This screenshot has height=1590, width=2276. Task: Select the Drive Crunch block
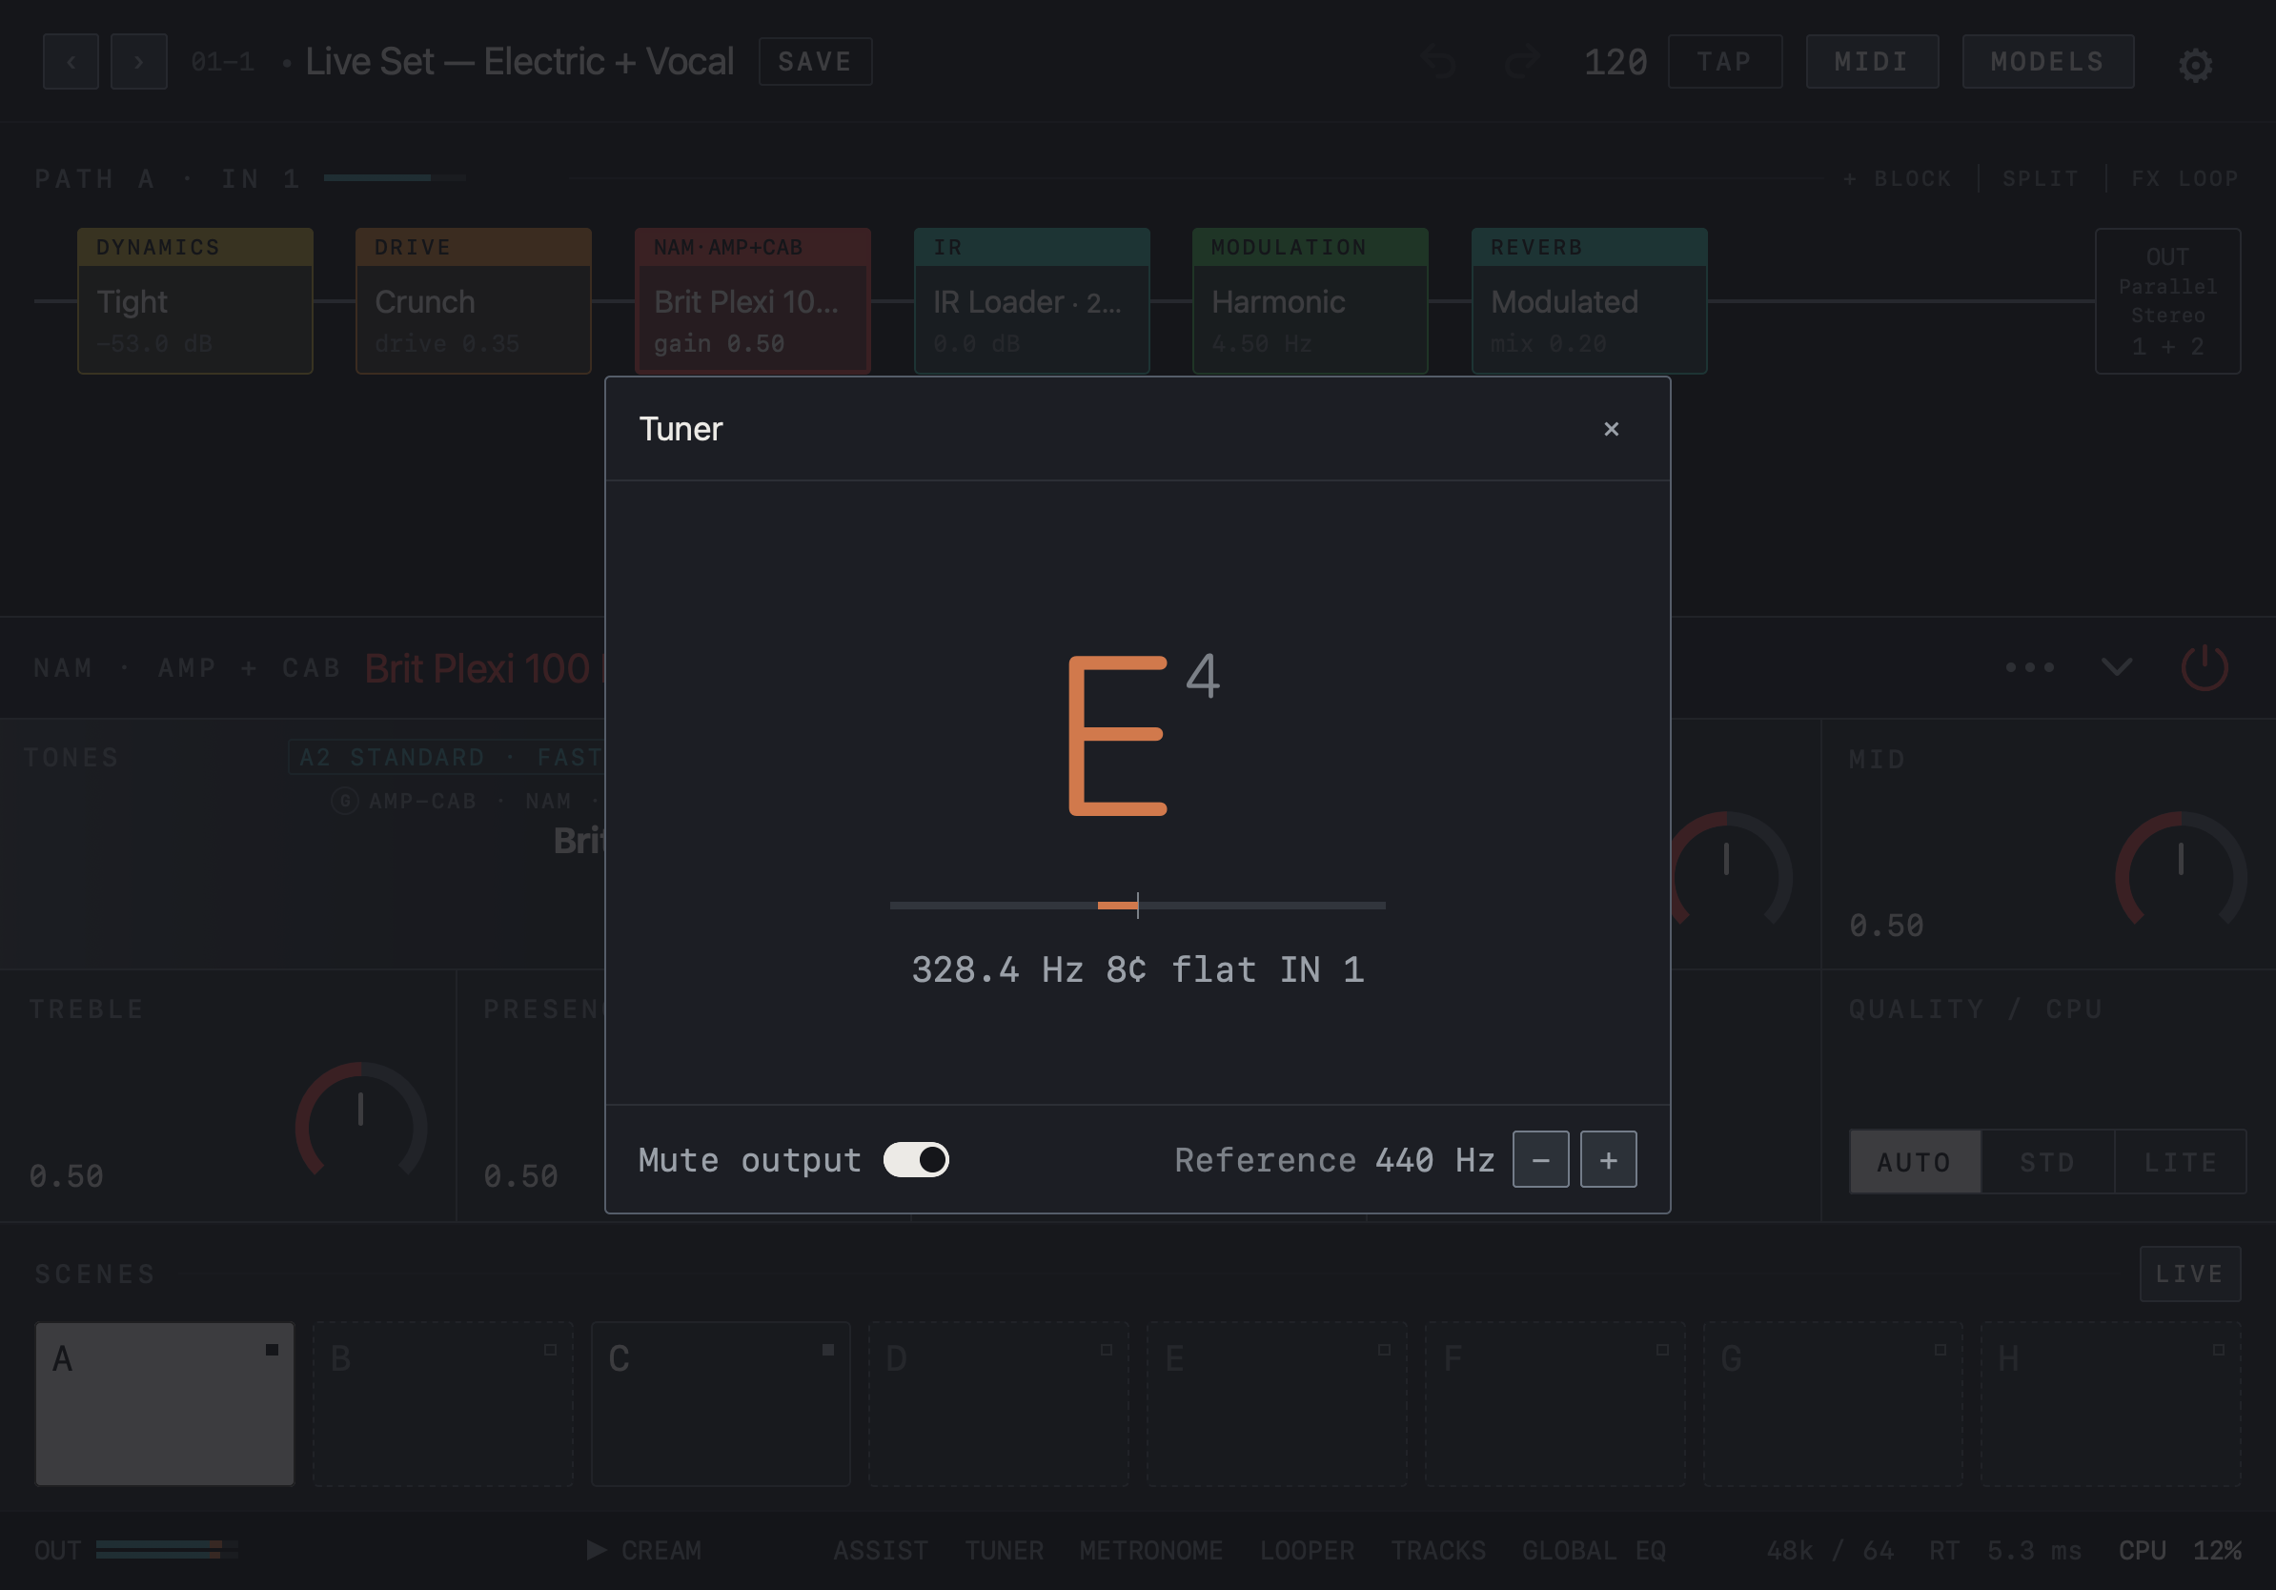(474, 301)
